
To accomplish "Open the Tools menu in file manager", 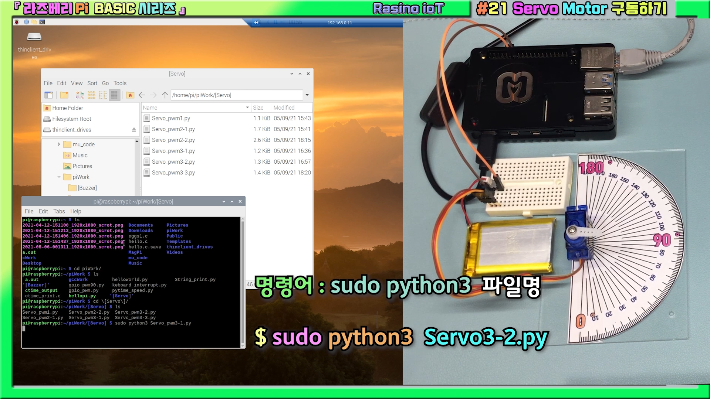I will click(120, 83).
